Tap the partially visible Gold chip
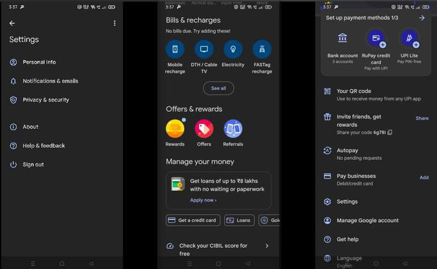The height and width of the screenshot is (269, 437). (x=269, y=220)
